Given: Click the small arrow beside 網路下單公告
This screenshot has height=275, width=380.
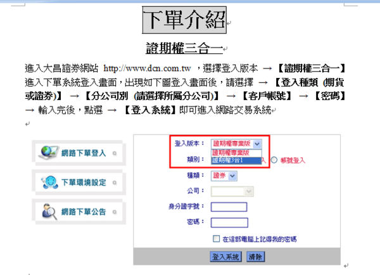Looking at the screenshot, I should coord(114,212).
